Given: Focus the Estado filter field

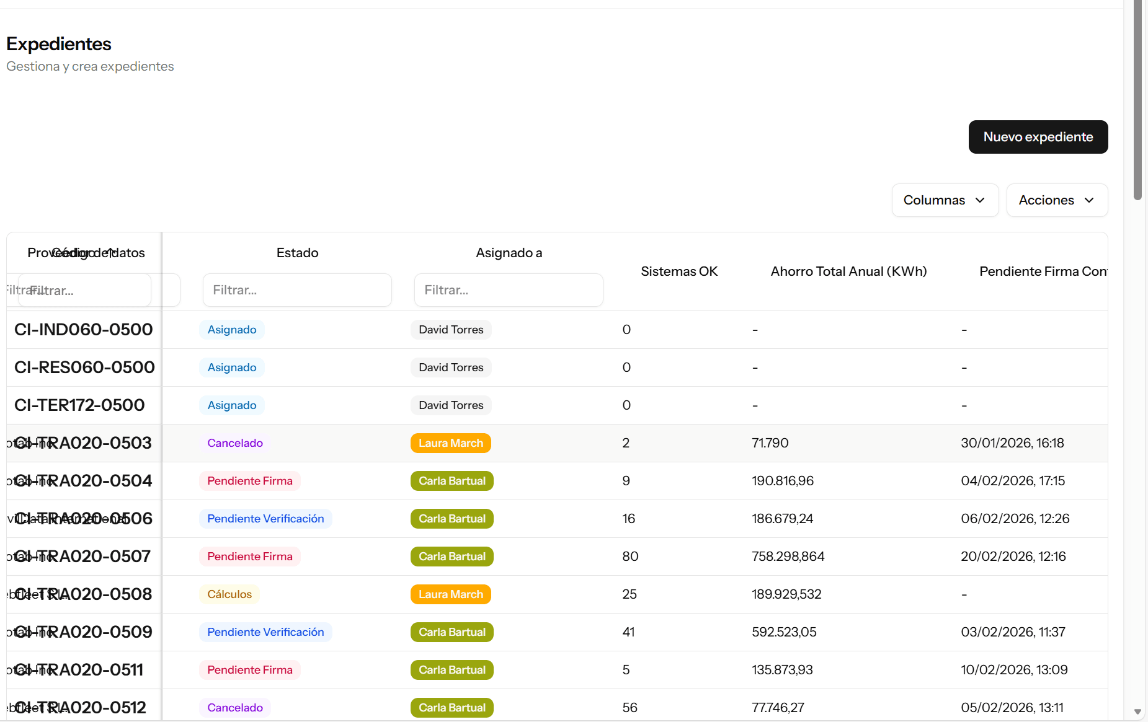Looking at the screenshot, I should [x=296, y=290].
